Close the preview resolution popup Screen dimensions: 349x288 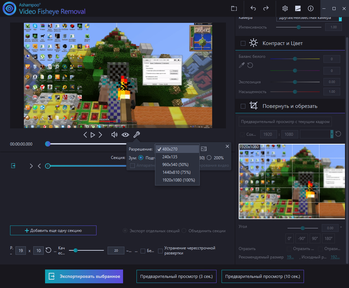click(x=227, y=146)
